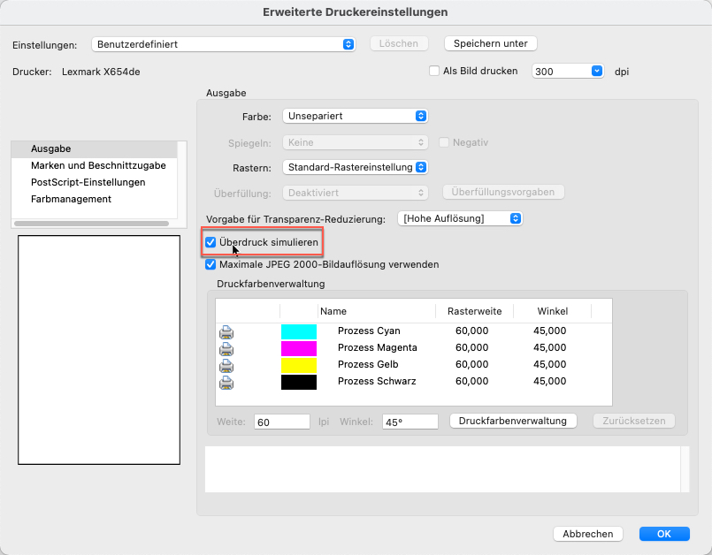Viewport: 712px width, 555px height.
Task: Click the printer icon for Prozess Cyan
Action: [226, 331]
